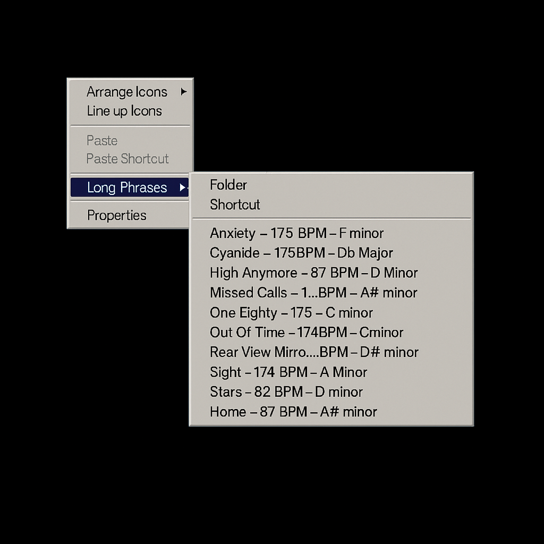Open Home – 87 BPM – A# minor
544x544 pixels.
(x=331, y=412)
